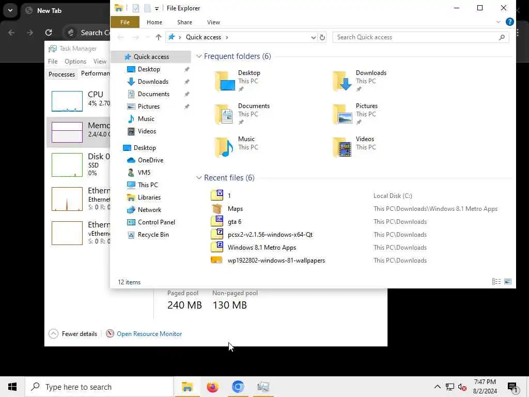Collapse the Recent files section
This screenshot has height=397, width=529.
199,178
